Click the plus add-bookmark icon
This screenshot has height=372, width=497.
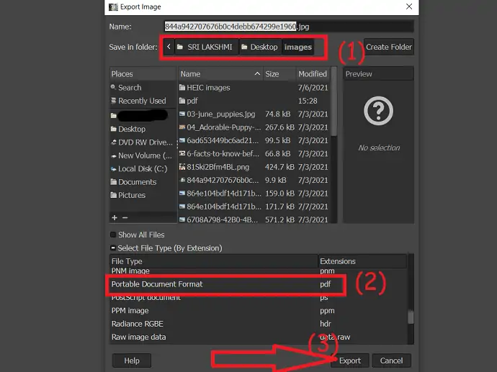tap(115, 217)
